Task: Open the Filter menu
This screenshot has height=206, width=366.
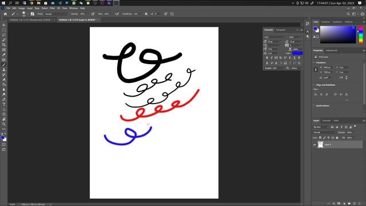Action: [52, 8]
